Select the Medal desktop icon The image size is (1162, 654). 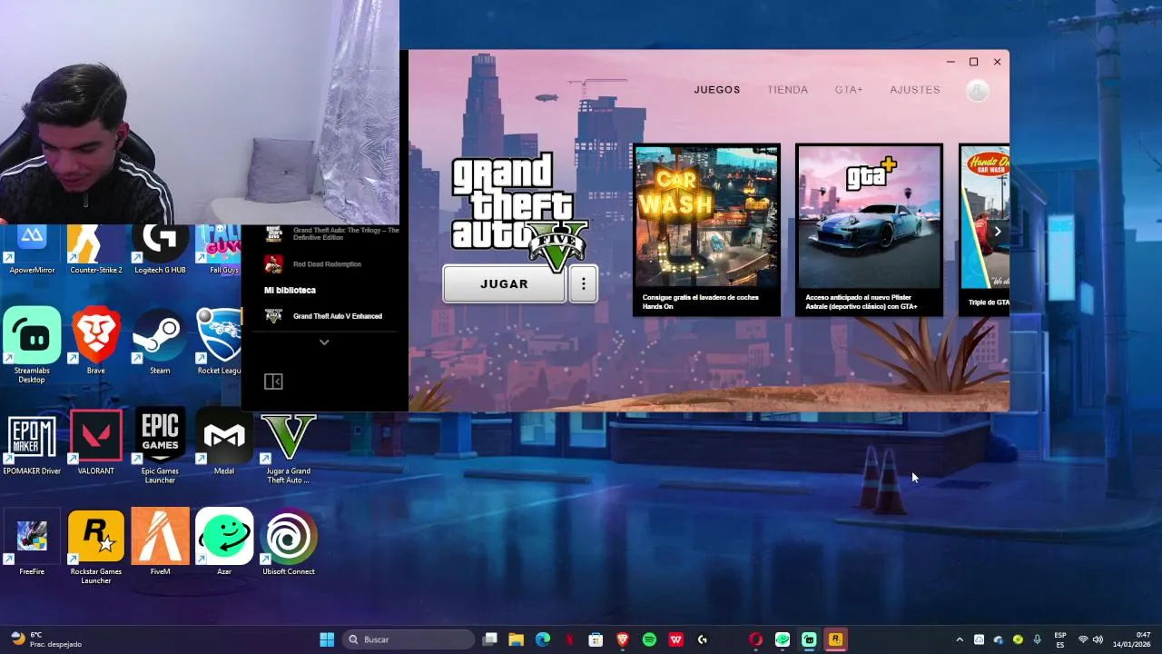click(224, 442)
